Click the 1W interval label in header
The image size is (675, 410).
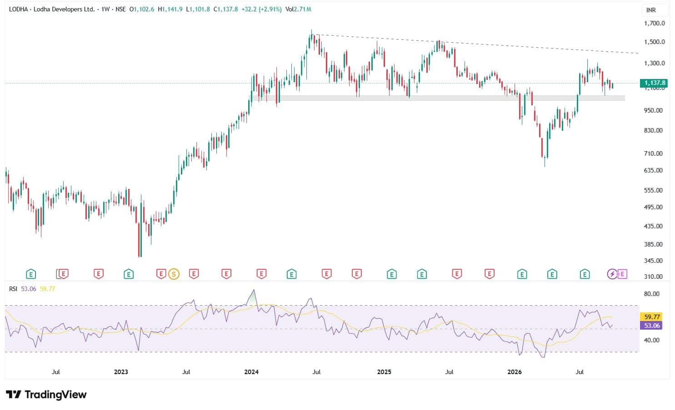(x=106, y=9)
